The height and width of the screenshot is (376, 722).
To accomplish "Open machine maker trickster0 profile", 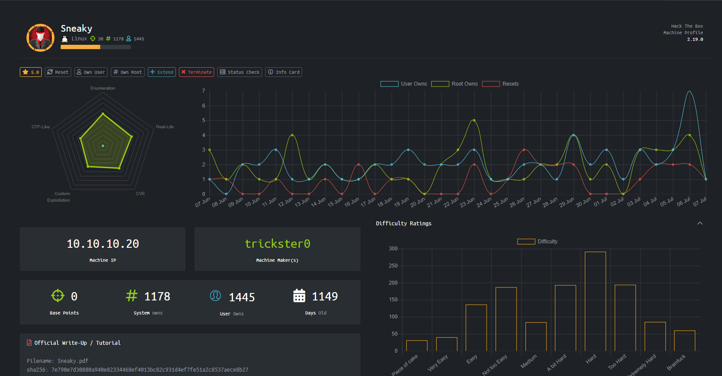I will [x=277, y=244].
